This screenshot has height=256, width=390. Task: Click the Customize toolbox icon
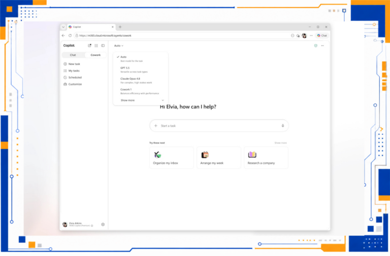[x=65, y=84]
